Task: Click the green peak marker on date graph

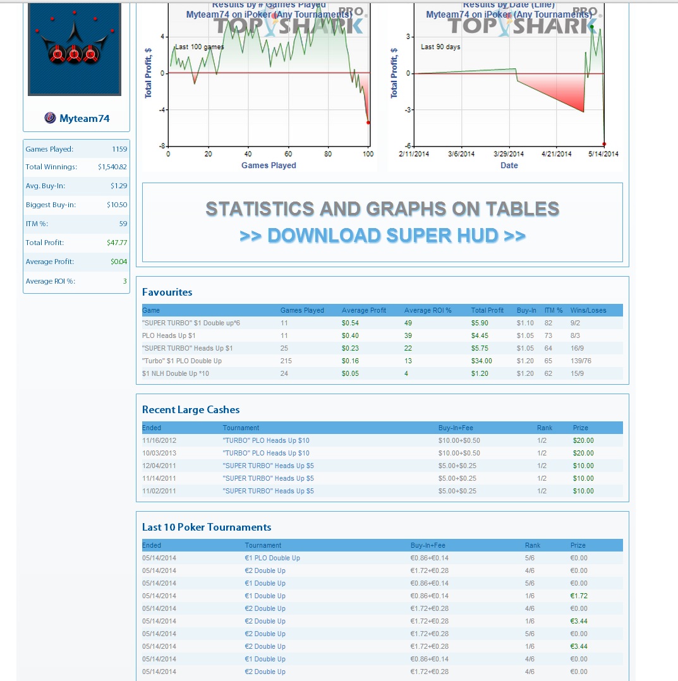Action: coord(591,27)
